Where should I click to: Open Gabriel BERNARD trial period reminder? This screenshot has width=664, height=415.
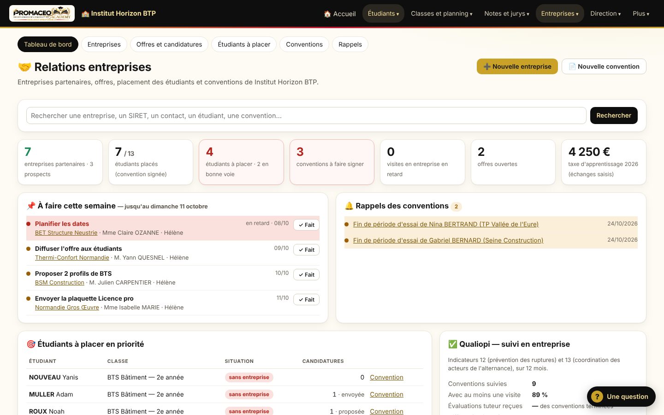(448, 241)
